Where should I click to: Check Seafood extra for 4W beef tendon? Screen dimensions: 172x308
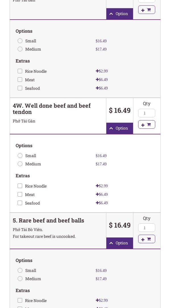(20, 203)
